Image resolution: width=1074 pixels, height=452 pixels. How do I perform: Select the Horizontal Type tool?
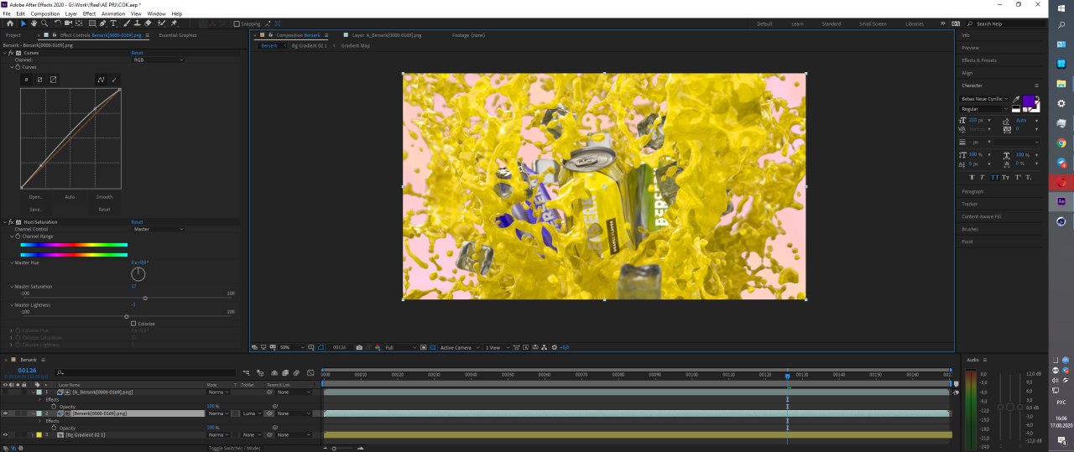[x=113, y=23]
